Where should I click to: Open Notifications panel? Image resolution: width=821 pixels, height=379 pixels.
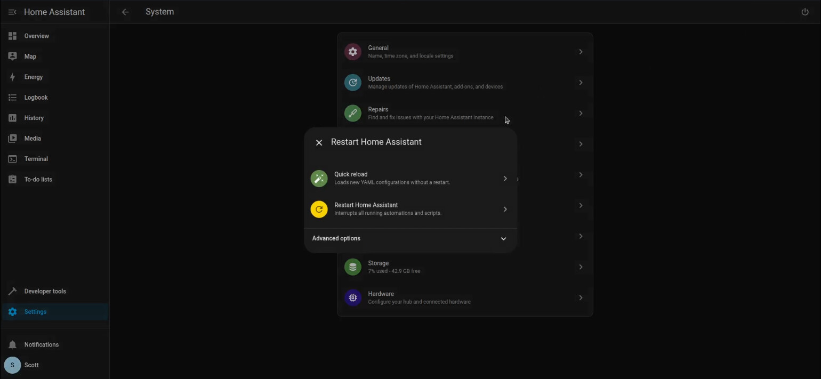click(x=55, y=345)
